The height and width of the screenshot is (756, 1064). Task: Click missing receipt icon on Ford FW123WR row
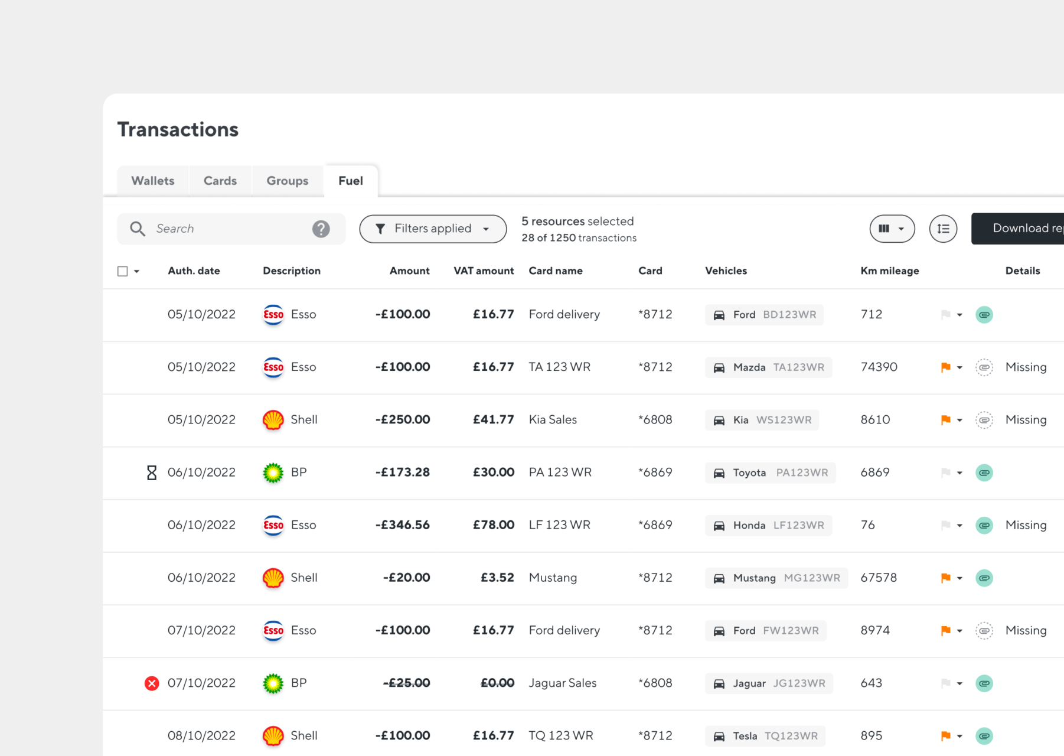(x=984, y=631)
